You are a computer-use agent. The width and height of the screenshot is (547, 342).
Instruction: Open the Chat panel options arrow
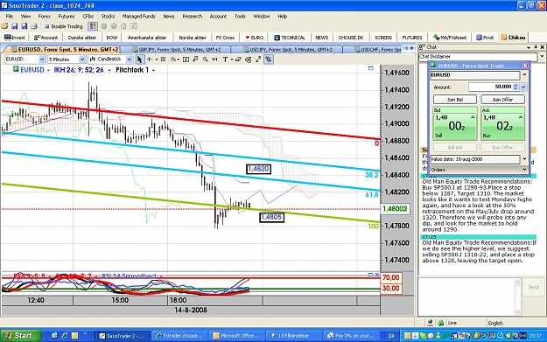pos(529,47)
